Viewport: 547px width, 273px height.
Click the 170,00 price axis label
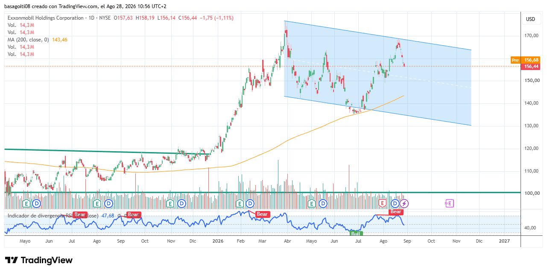[x=531, y=35]
